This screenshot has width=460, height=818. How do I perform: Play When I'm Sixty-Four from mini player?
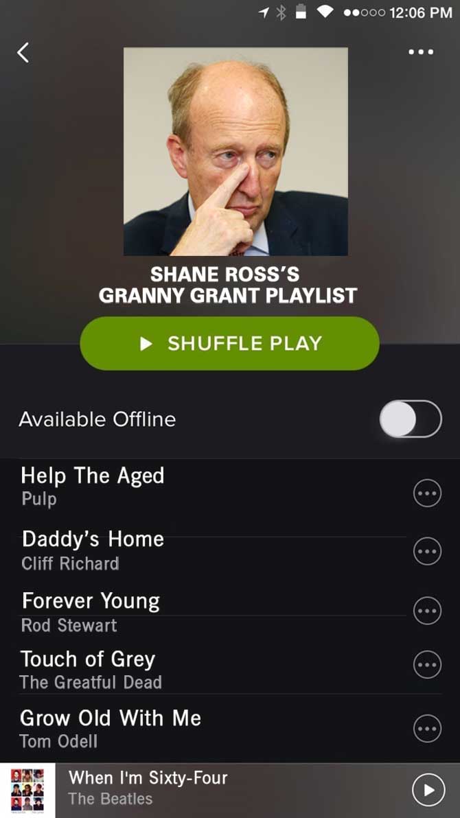[428, 790]
